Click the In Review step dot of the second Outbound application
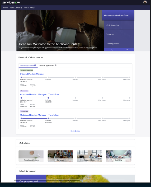151x187 pixels. click(x=48, y=118)
